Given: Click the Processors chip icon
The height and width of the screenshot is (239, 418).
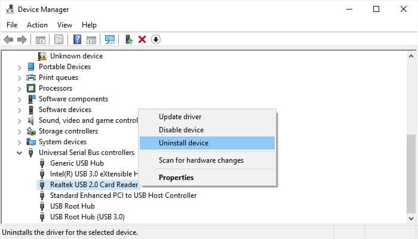Looking at the screenshot, I should coord(31,88).
